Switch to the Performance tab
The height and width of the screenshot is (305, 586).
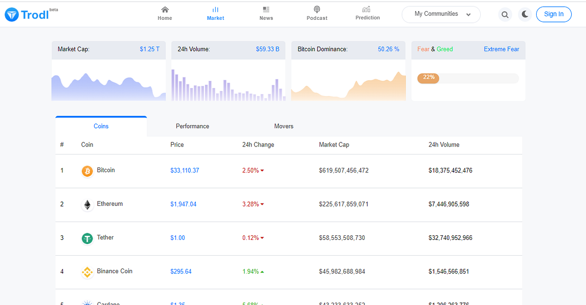click(192, 126)
